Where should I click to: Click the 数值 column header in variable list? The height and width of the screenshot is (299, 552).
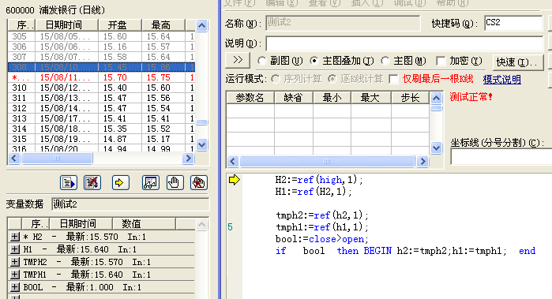click(144, 223)
